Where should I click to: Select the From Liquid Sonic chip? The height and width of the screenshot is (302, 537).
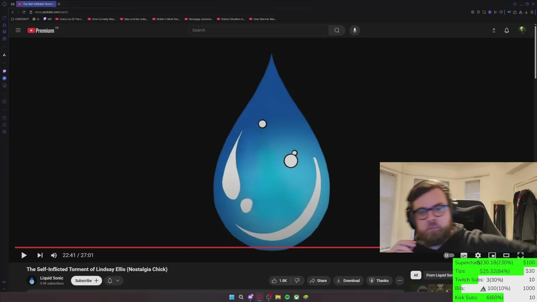pos(439,275)
